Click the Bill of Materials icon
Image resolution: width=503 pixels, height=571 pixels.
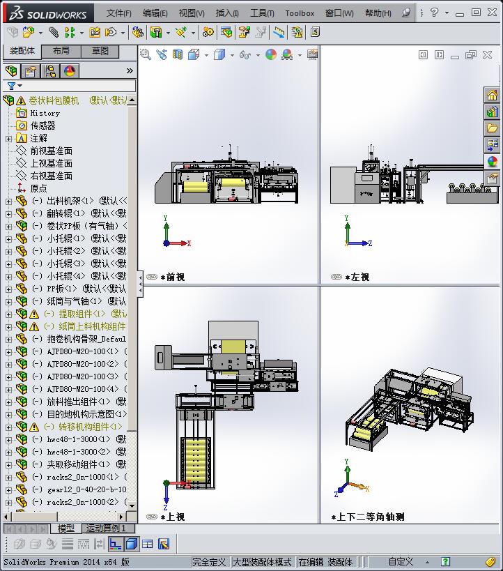(226, 32)
